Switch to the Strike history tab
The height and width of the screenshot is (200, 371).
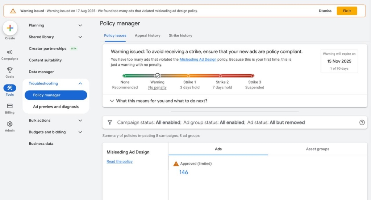click(x=180, y=35)
